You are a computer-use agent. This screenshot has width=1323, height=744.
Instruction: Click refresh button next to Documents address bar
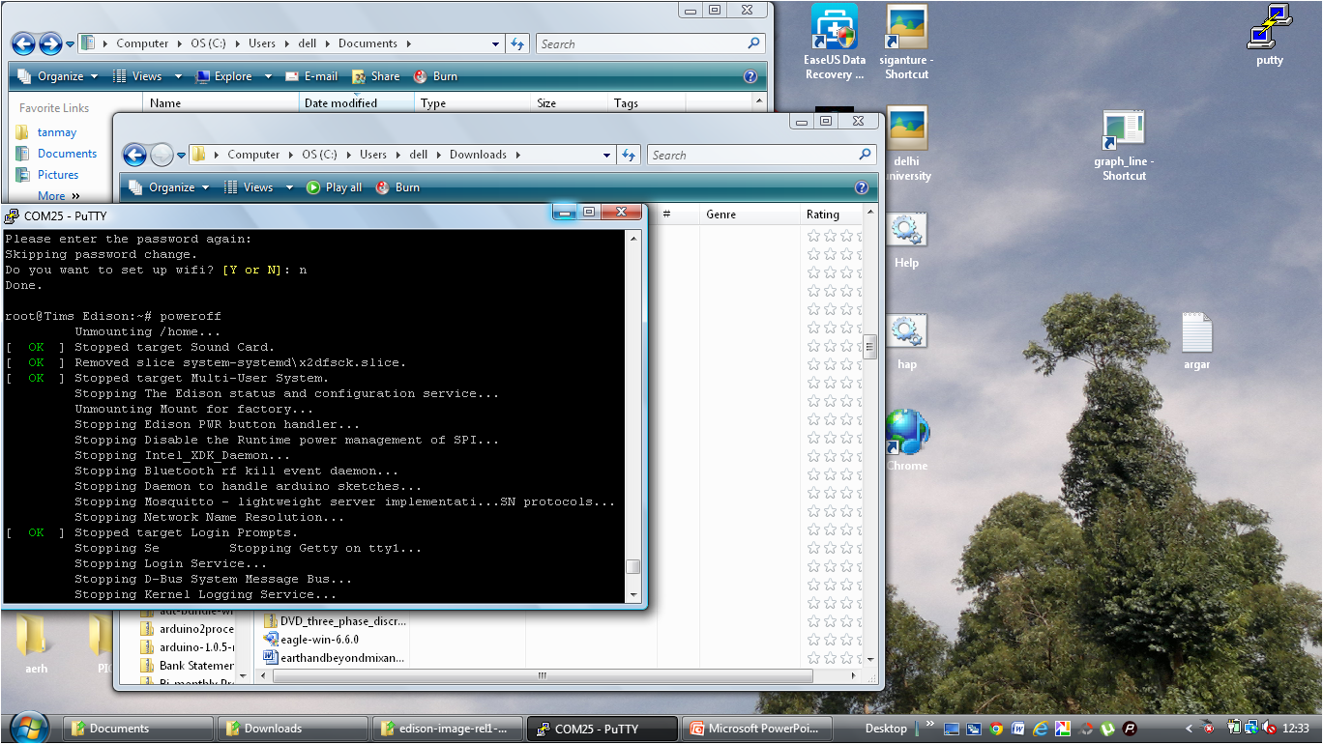point(517,43)
